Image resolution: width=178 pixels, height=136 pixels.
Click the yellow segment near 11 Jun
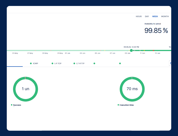pyautogui.click(x=144, y=50)
